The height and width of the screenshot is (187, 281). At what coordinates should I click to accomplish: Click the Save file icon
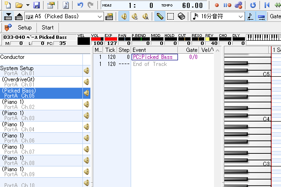[37, 5]
